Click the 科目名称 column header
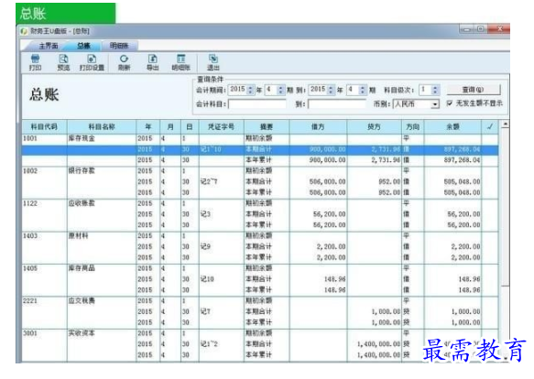Viewport: 534px width, 379px height. 102,127
